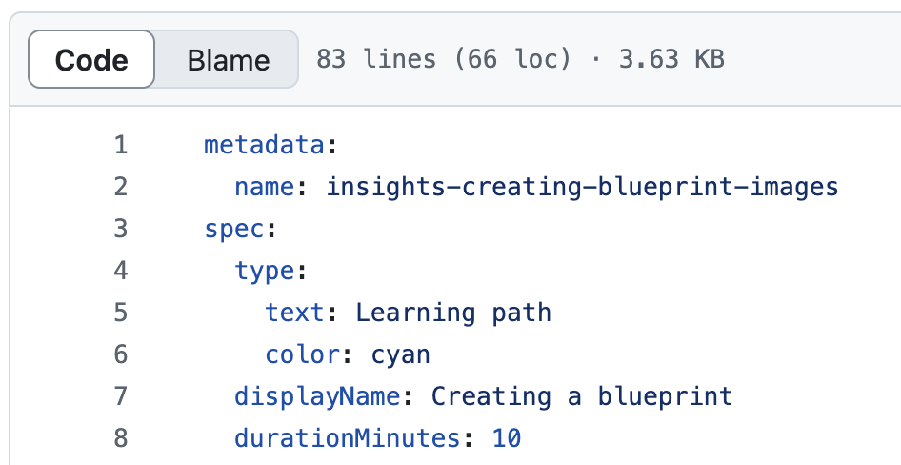Click the 'insights-creating-blueprint-images' name value
This screenshot has height=465, width=901.
[582, 188]
